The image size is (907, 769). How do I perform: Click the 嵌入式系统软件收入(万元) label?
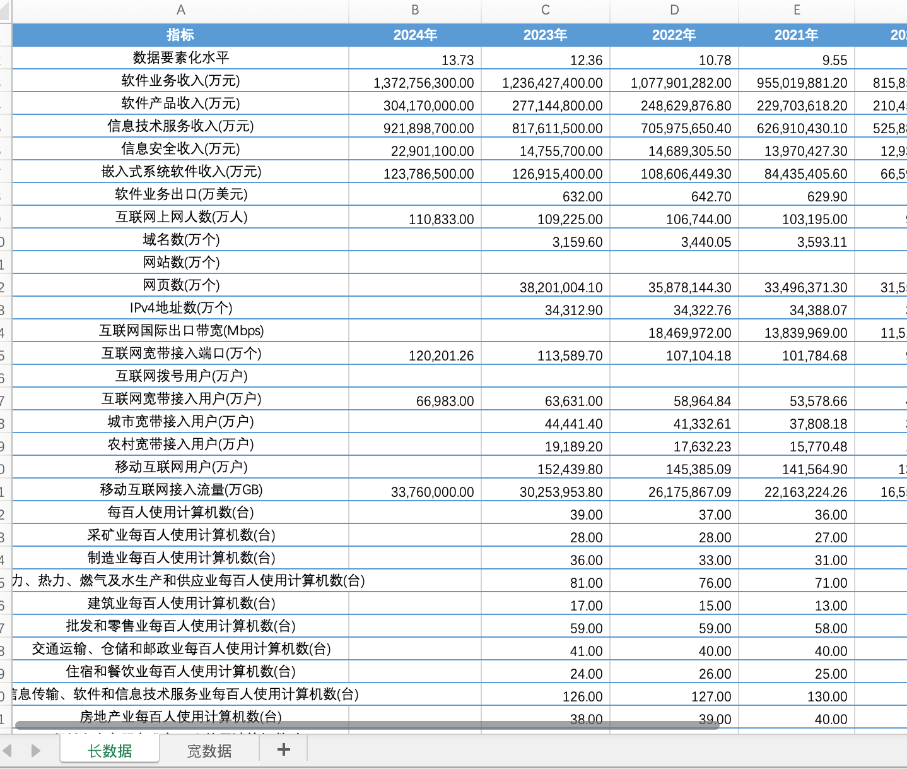pyautogui.click(x=180, y=172)
